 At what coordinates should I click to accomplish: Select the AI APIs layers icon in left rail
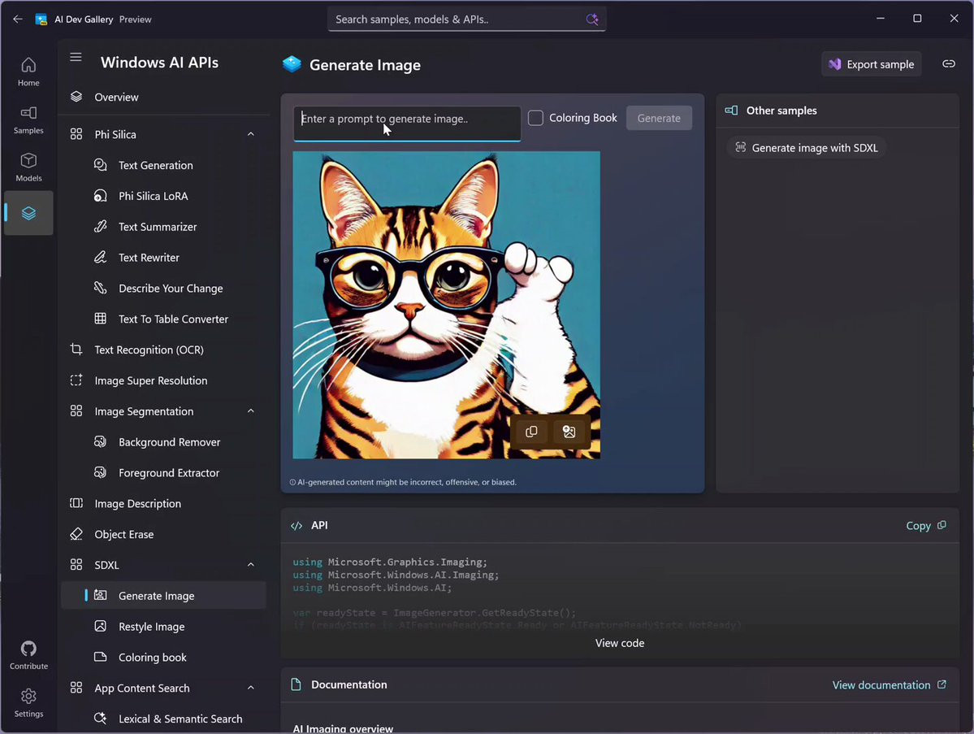click(x=28, y=213)
